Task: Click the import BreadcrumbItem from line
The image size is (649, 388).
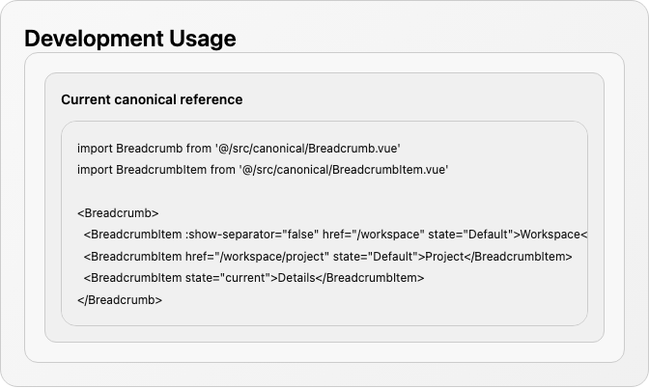Action: [263, 170]
